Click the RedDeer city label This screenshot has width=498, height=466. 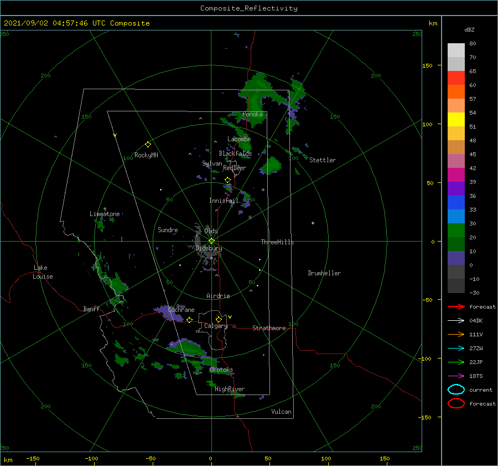point(235,168)
